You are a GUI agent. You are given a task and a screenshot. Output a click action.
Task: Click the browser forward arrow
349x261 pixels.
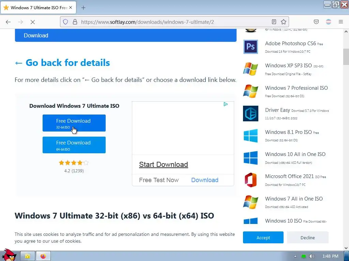point(20,22)
